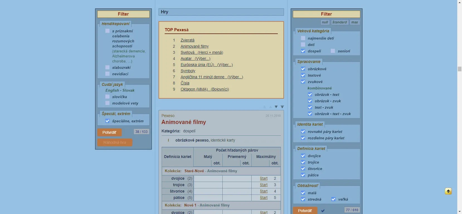Jump to last game with barred down-arrow
462x214 pixels.
click(282, 107)
